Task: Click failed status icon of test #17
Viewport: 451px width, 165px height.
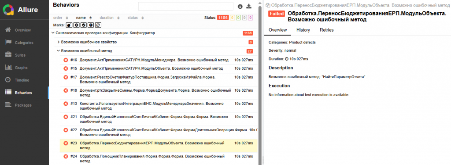Action: pyautogui.click(x=66, y=77)
